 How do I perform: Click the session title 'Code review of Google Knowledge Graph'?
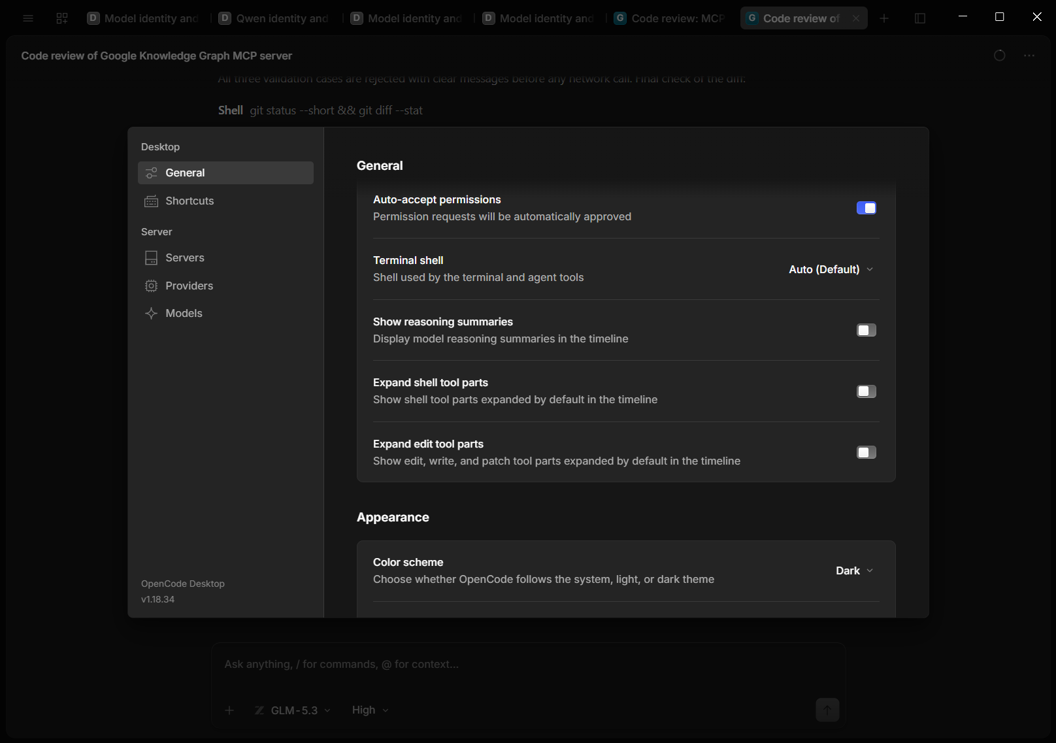156,56
